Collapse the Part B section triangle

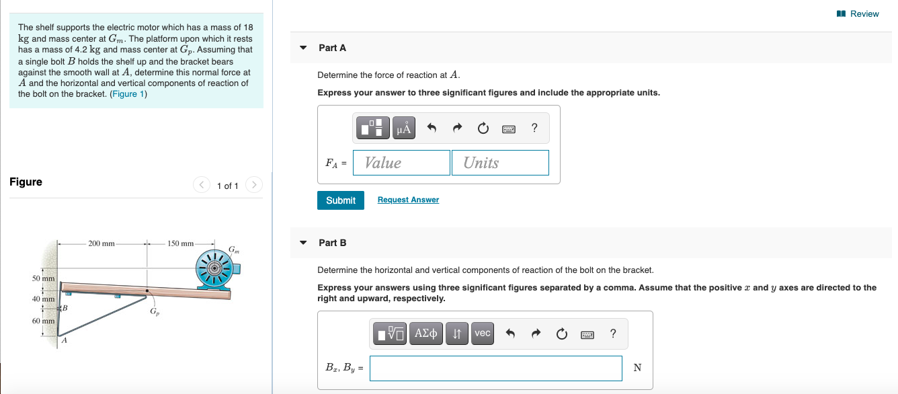[x=303, y=243]
